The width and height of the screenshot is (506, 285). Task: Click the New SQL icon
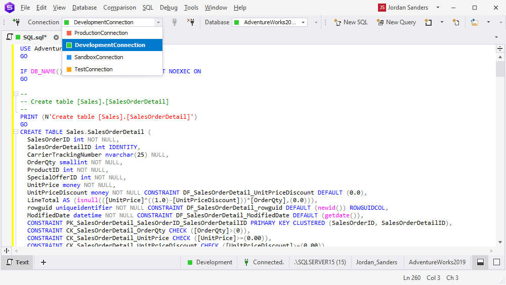point(338,22)
